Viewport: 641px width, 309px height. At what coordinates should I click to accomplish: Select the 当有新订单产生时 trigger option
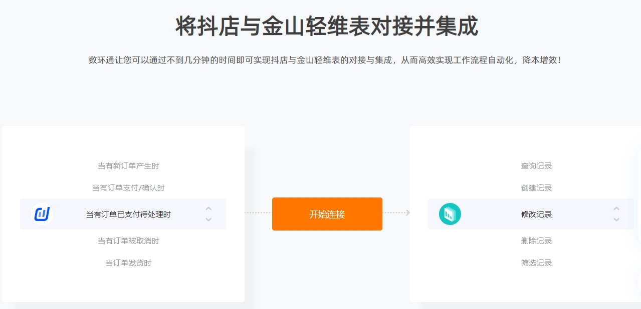(x=128, y=166)
